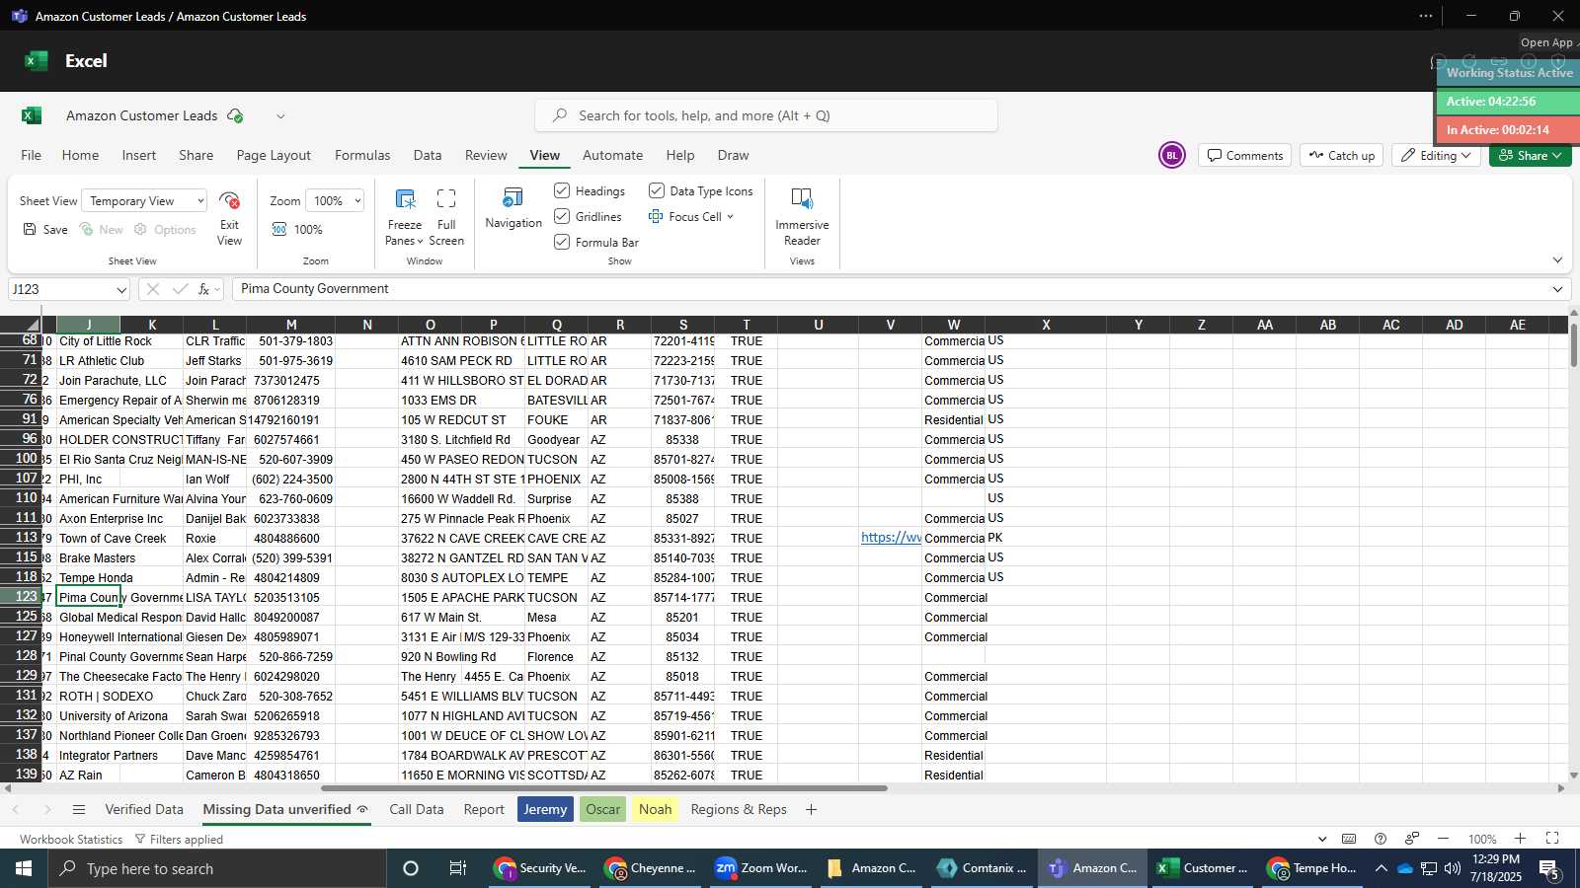The width and height of the screenshot is (1580, 888).
Task: Click the insert function fx icon
Action: pos(203,289)
